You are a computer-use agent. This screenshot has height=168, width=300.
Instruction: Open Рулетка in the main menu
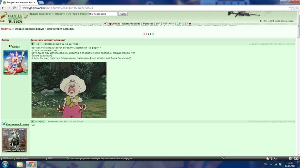(148, 24)
